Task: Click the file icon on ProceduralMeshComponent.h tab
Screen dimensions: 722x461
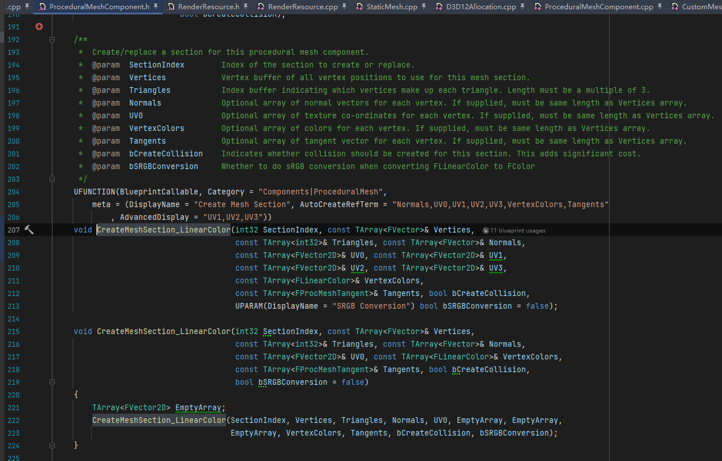Action: pyautogui.click(x=42, y=7)
